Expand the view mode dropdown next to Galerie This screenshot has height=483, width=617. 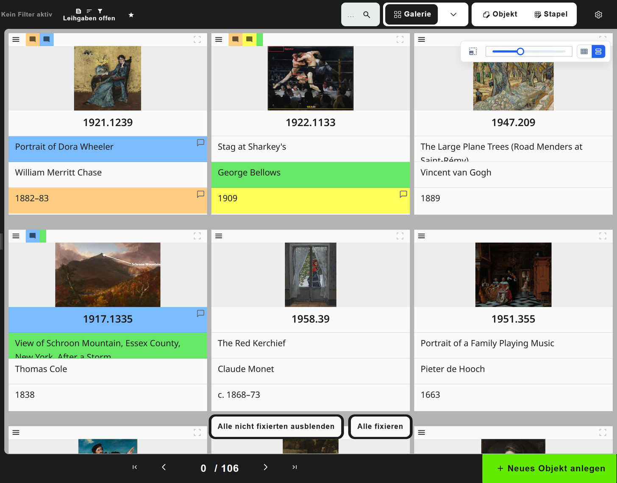pos(453,14)
